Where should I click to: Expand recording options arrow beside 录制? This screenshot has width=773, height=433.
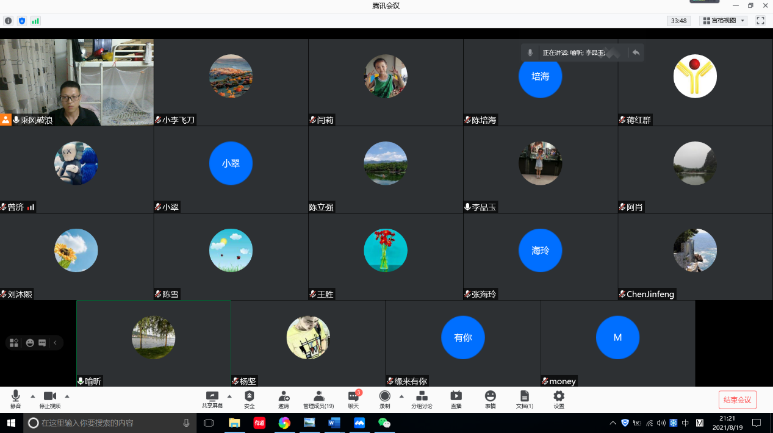(401, 396)
